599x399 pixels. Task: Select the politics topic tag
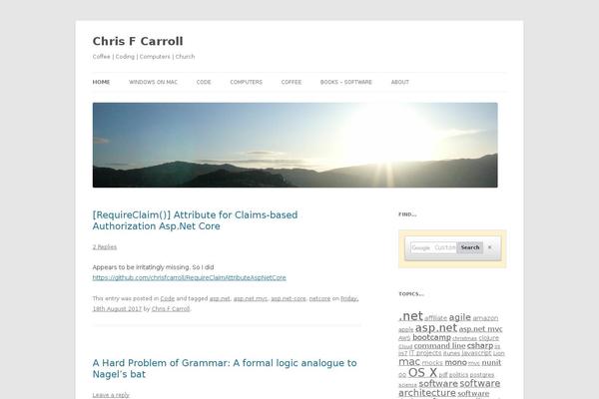pos(458,375)
